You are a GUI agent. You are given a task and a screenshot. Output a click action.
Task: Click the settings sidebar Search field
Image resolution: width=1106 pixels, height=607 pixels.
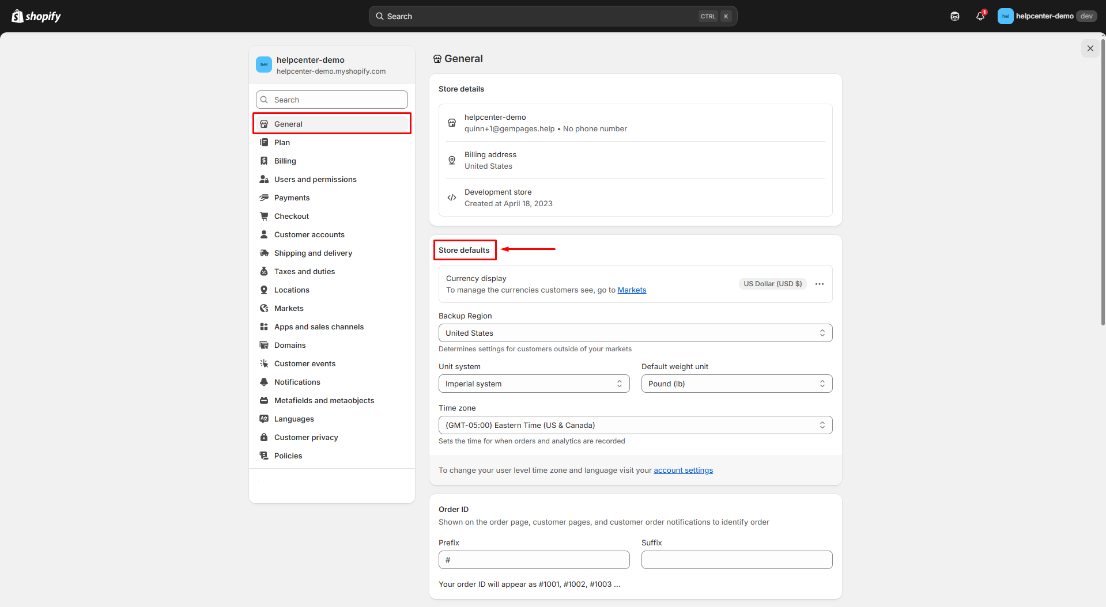click(332, 100)
